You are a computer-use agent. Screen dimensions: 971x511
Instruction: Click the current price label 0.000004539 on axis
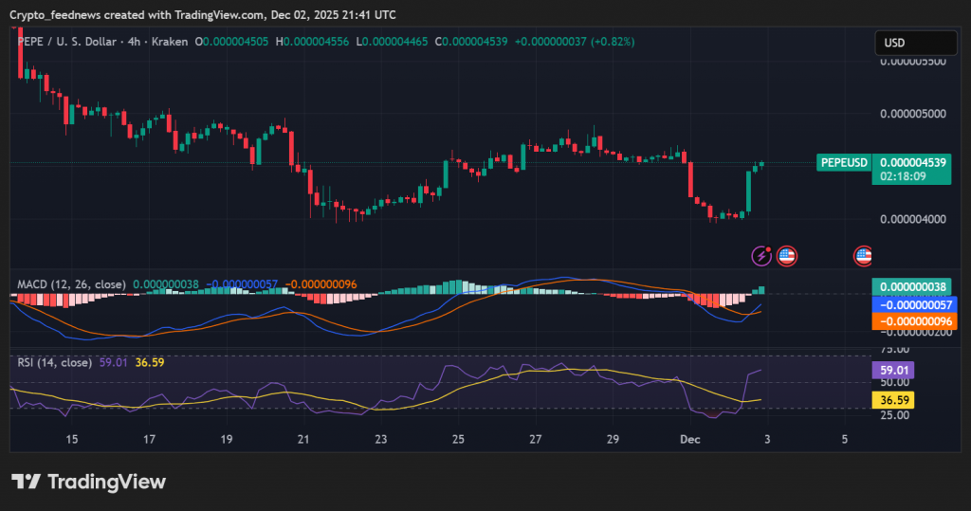(913, 162)
